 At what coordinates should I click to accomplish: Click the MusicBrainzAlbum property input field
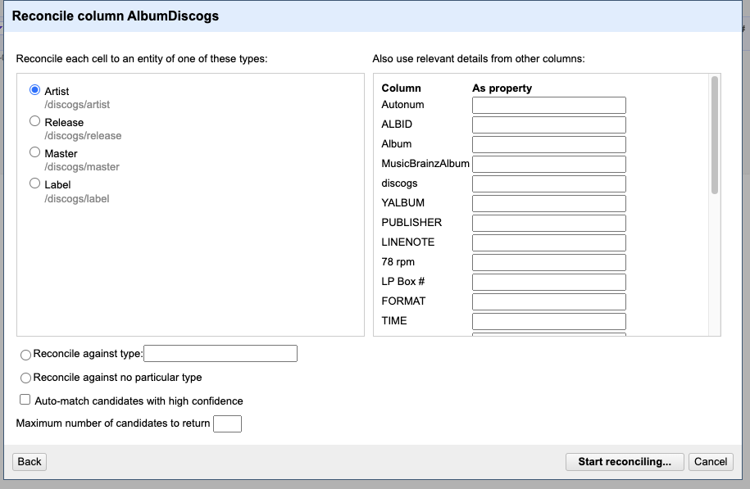point(548,164)
